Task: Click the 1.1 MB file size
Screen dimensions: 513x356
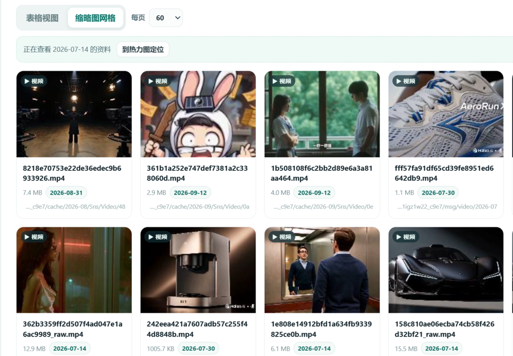Action: 404,193
